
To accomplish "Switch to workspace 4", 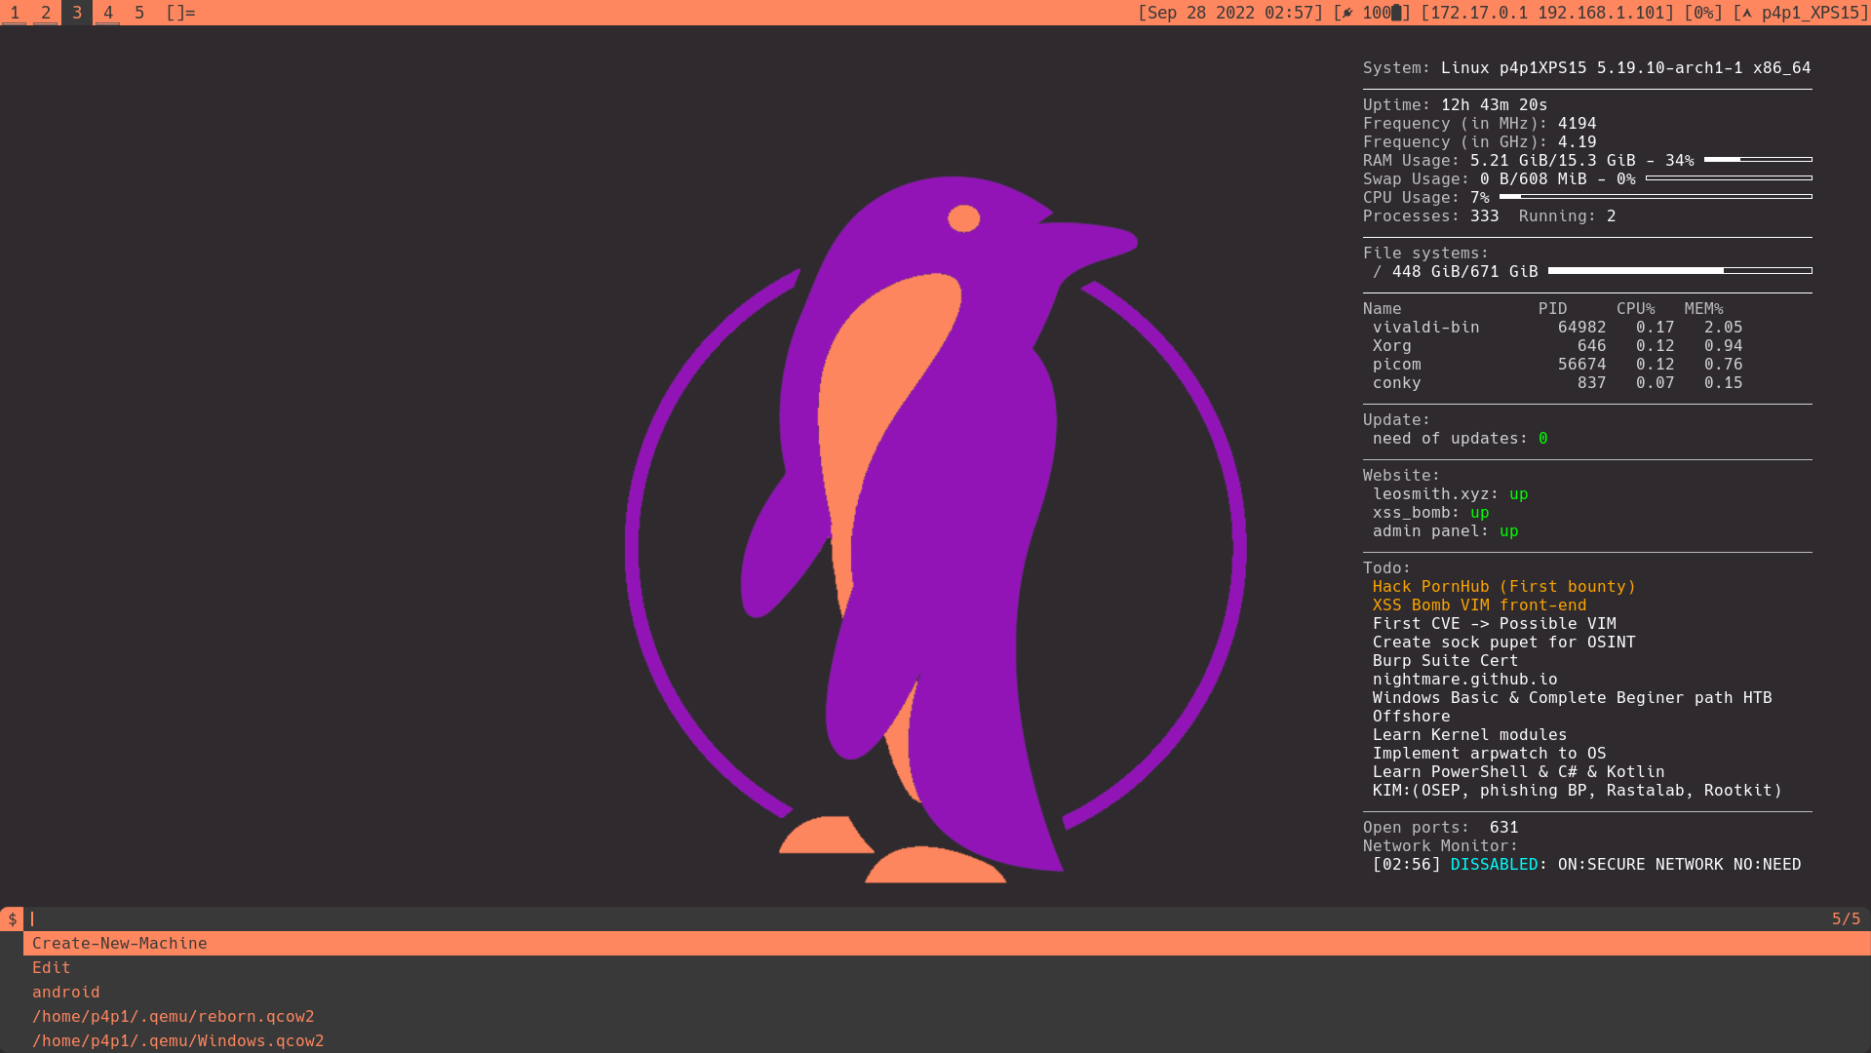I will click(107, 13).
